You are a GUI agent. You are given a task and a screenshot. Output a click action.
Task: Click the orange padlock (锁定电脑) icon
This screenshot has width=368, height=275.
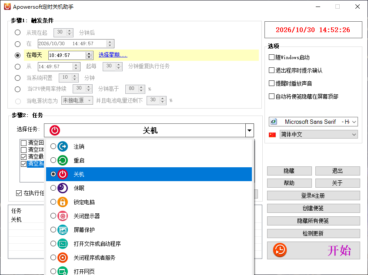(63, 202)
